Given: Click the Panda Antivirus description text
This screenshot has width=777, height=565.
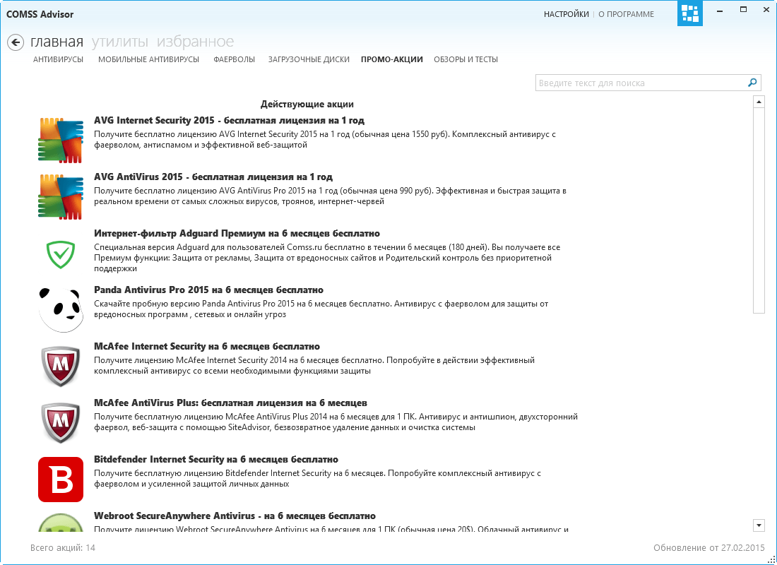Looking at the screenshot, I should coord(321,309).
